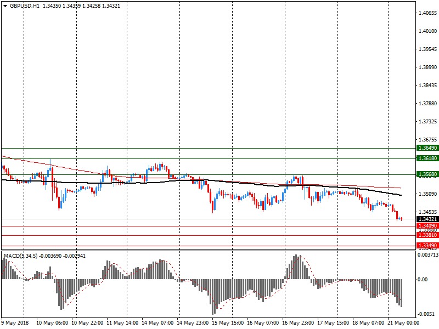Click the -0.0051 MACD scale value

pos(427,314)
